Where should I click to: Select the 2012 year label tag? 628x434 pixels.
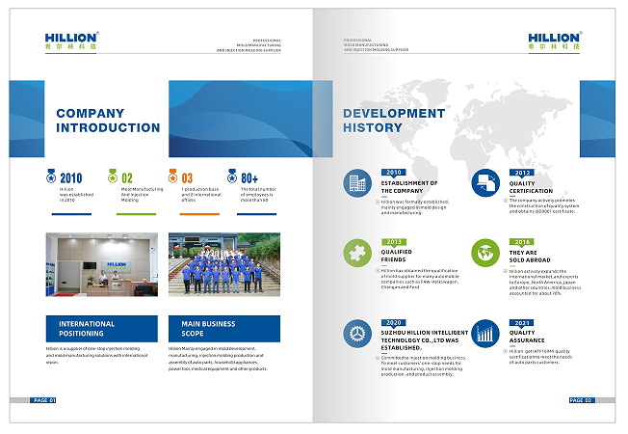tap(521, 173)
